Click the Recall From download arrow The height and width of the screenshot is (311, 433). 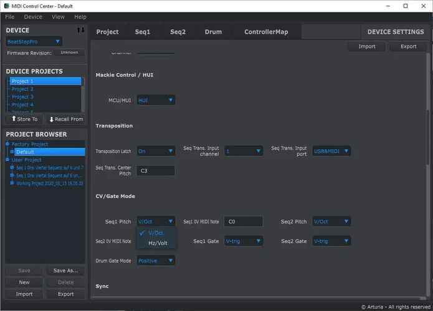52,119
